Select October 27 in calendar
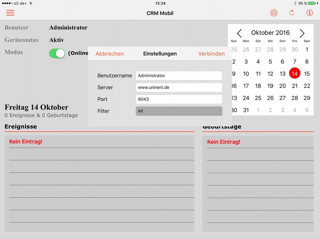 tap(282, 98)
